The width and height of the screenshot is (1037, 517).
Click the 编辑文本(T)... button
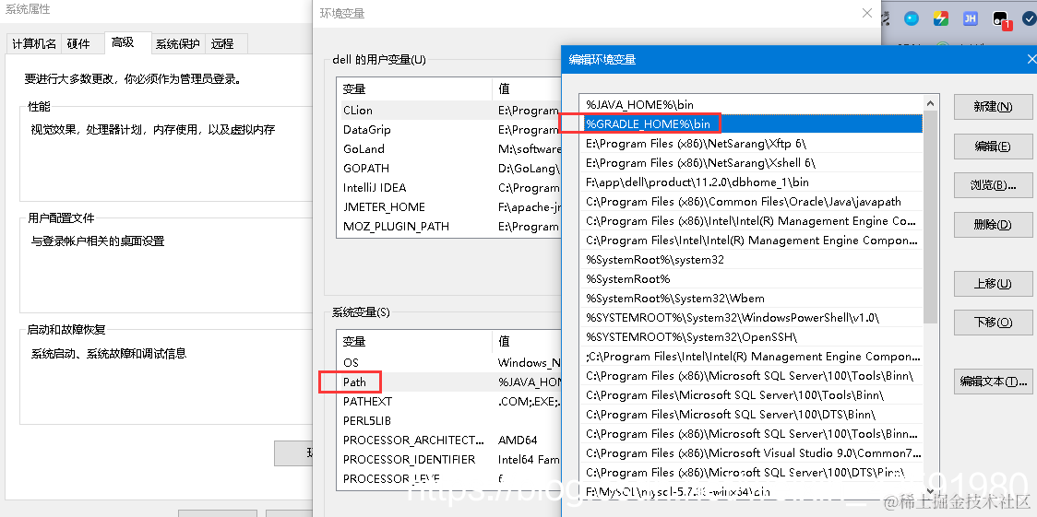993,381
